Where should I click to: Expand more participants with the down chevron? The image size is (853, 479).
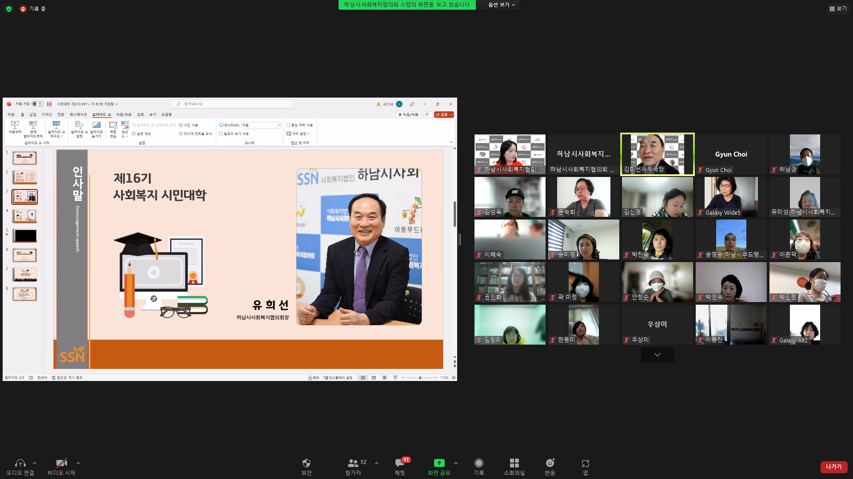point(657,355)
